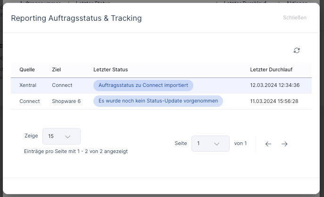
Task: Click Connect in the Quelle column
Action: coord(30,101)
